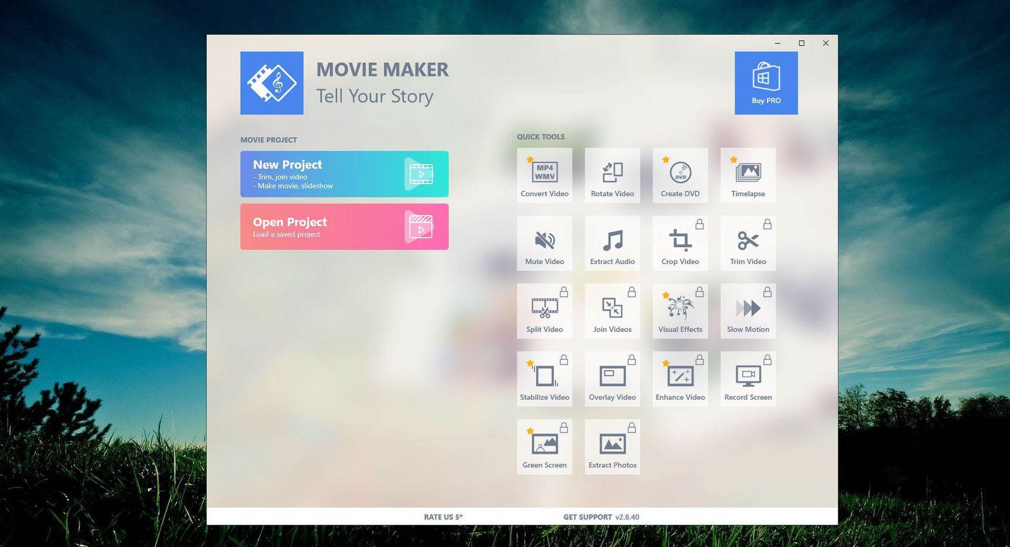
Task: Select the Stabilize Video tool
Action: (x=544, y=379)
